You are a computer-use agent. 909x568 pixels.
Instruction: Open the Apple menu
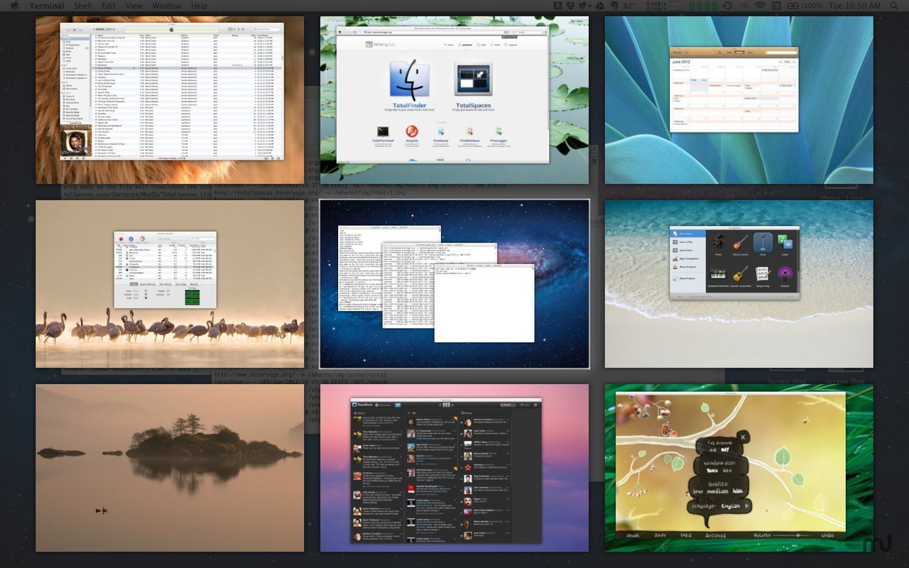pos(14,6)
